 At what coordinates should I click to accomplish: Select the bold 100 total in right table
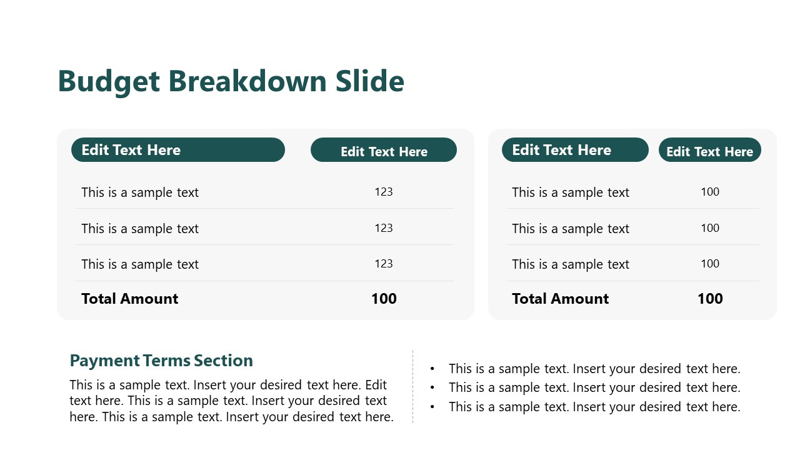(710, 299)
